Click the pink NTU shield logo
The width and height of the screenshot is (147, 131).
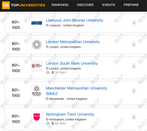click(x=37, y=117)
